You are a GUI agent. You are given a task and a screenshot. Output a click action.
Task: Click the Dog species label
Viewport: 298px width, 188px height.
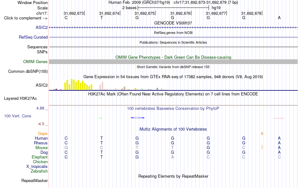pyautogui.click(x=44, y=153)
